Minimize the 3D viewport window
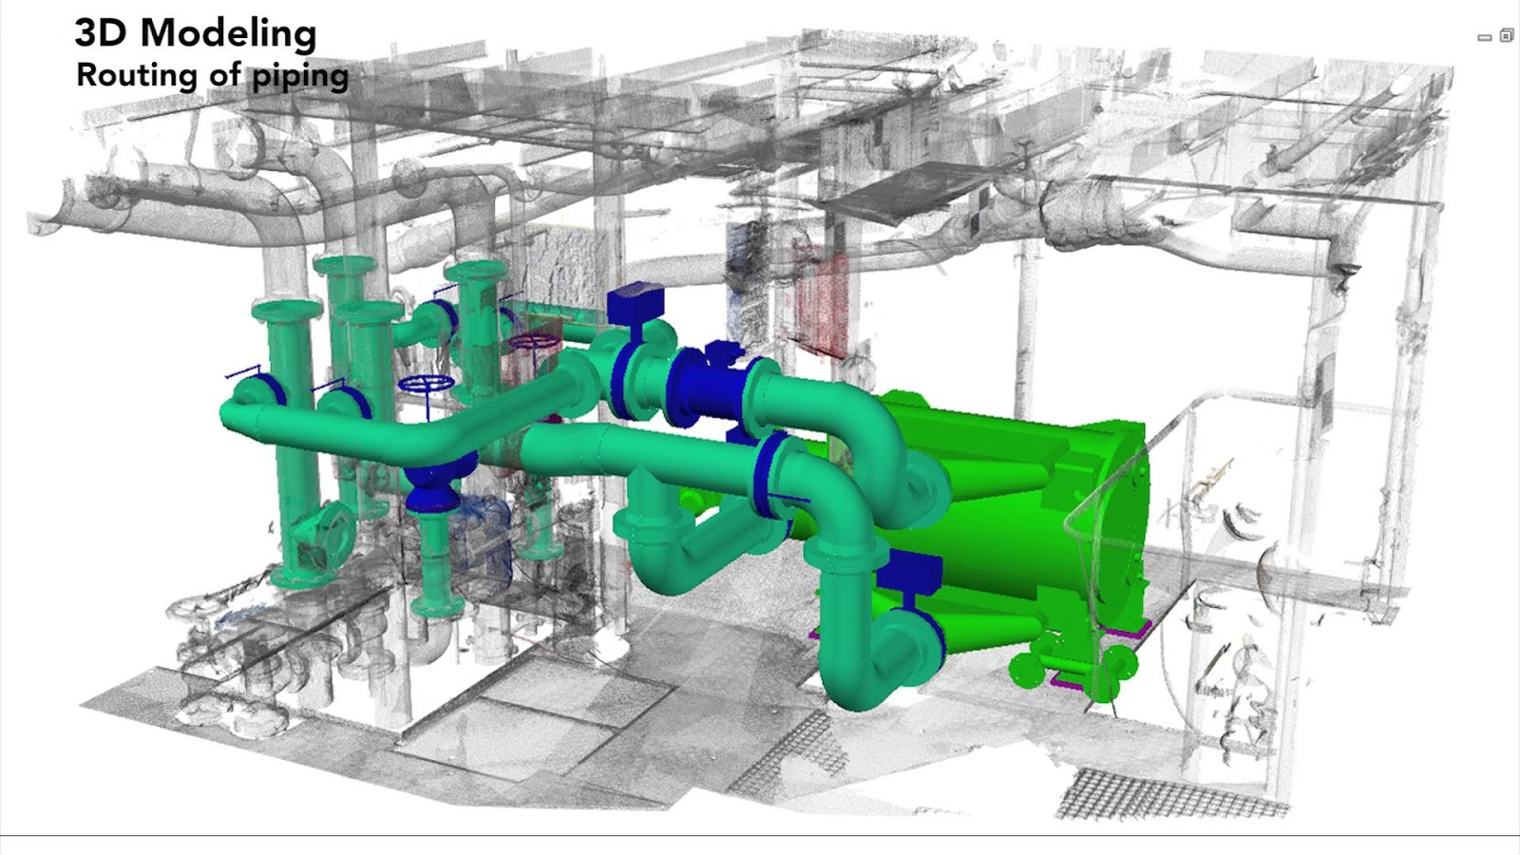Viewport: 1520px width, 855px height. click(x=1485, y=37)
